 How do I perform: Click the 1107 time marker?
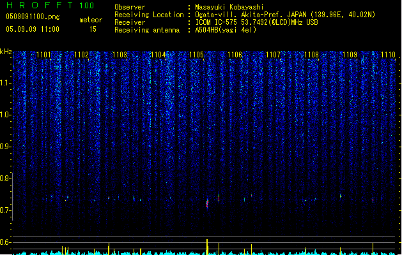[x=274, y=54]
